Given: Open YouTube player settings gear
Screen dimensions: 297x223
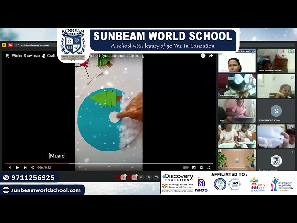Looking at the screenshot, I should [x=201, y=167].
